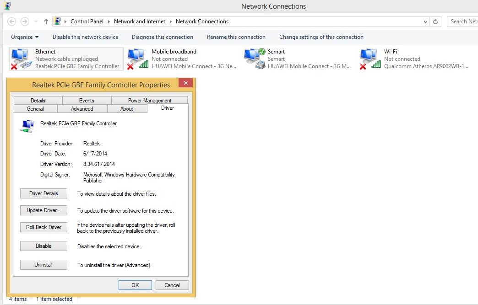Click the Qualcomm Atheros AR9002WB adapter text

pyautogui.click(x=426, y=66)
